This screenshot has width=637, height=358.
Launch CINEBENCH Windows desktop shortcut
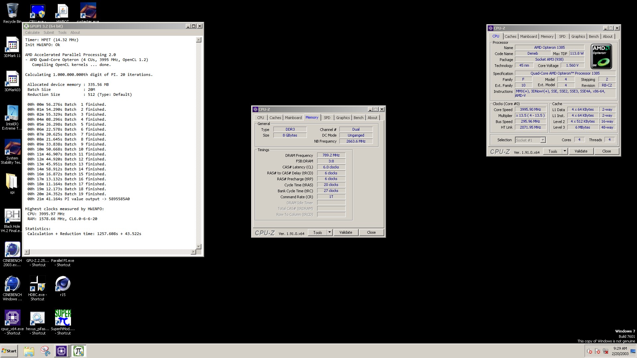pos(12,288)
